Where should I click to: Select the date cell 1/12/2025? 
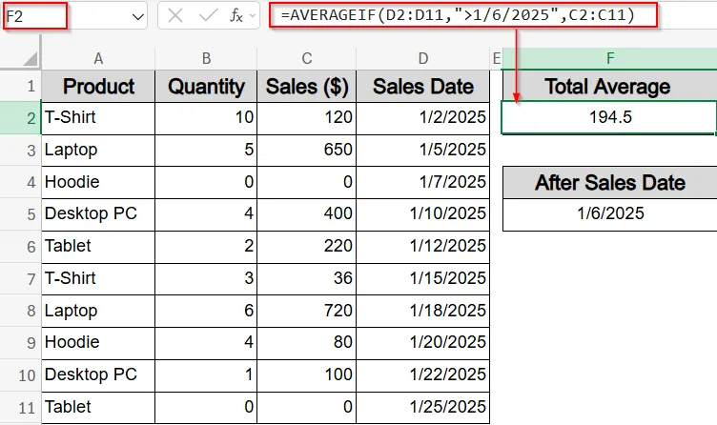423,247
